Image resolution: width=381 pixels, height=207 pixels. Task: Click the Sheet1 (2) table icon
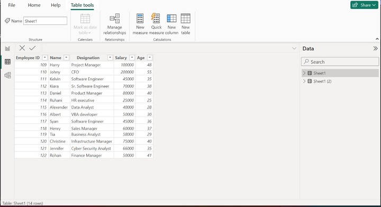pyautogui.click(x=310, y=81)
